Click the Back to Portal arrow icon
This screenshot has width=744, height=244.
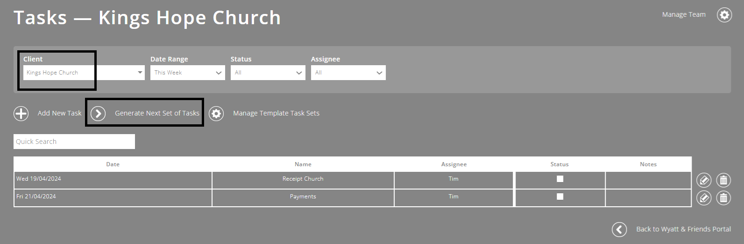[619, 229]
